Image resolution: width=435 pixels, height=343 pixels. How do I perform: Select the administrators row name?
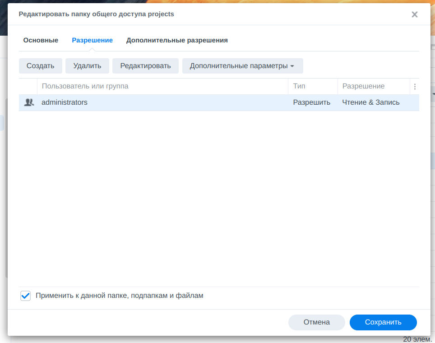point(65,102)
